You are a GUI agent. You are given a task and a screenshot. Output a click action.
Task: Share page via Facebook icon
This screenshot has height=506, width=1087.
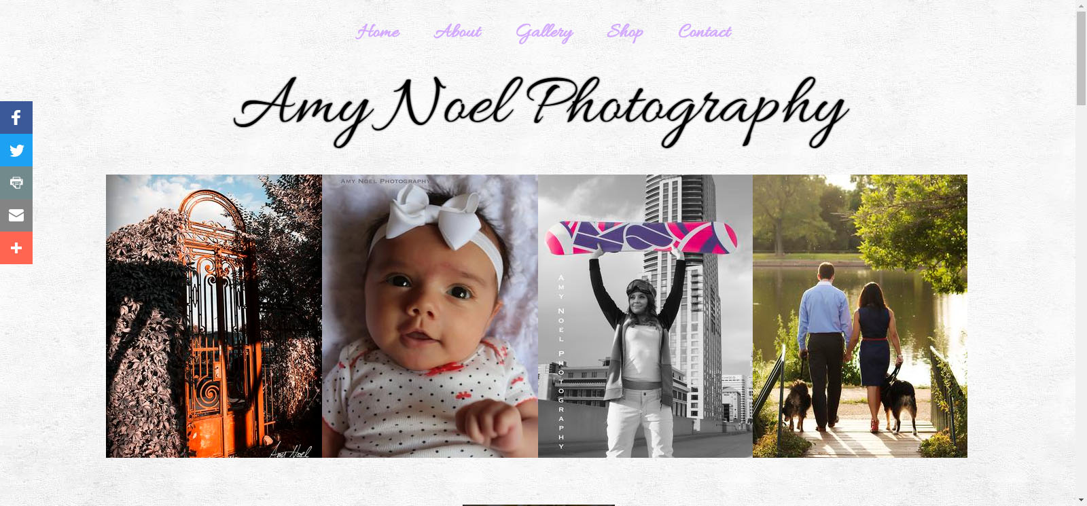tap(16, 118)
